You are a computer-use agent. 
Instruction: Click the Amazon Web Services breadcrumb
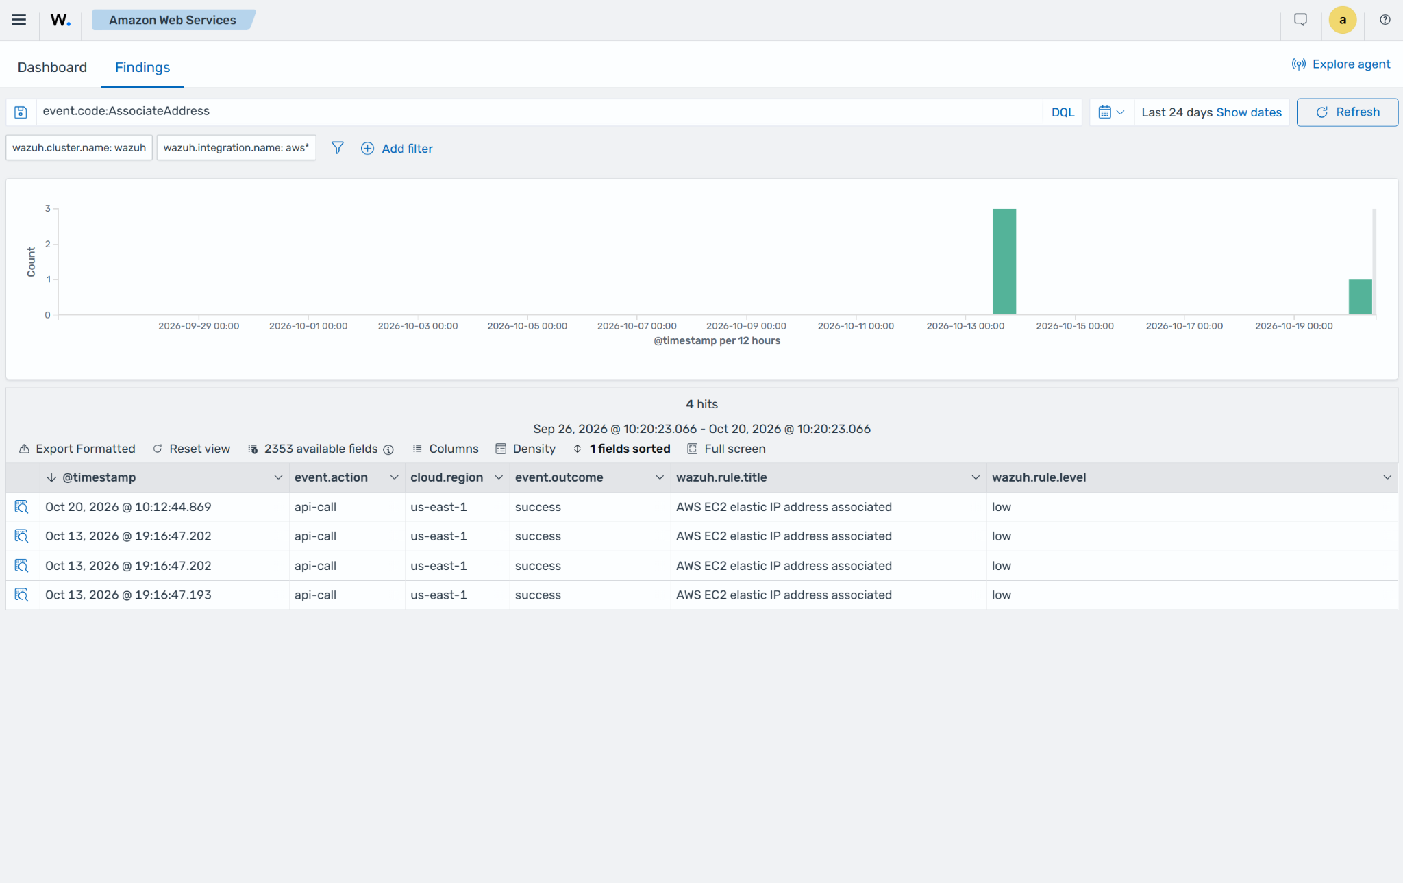coord(173,20)
